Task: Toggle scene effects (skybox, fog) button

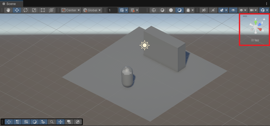Action: 222,10
